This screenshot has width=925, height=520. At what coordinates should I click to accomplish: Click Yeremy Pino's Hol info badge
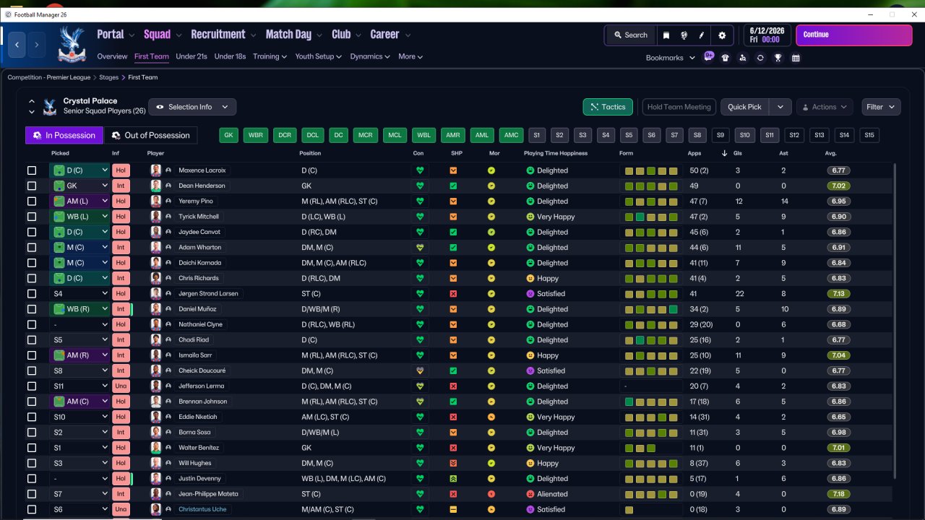[121, 201]
